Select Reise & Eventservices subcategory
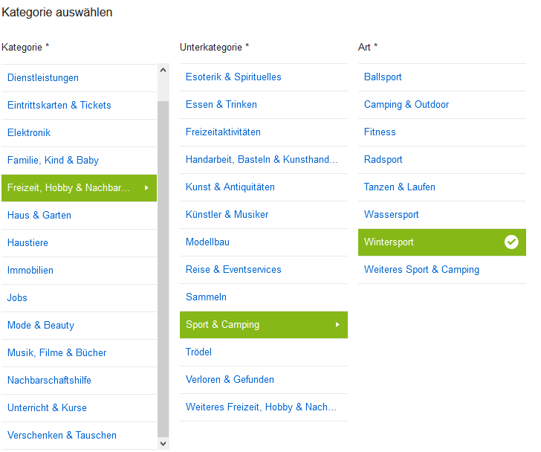This screenshot has width=541, height=452. point(233,270)
